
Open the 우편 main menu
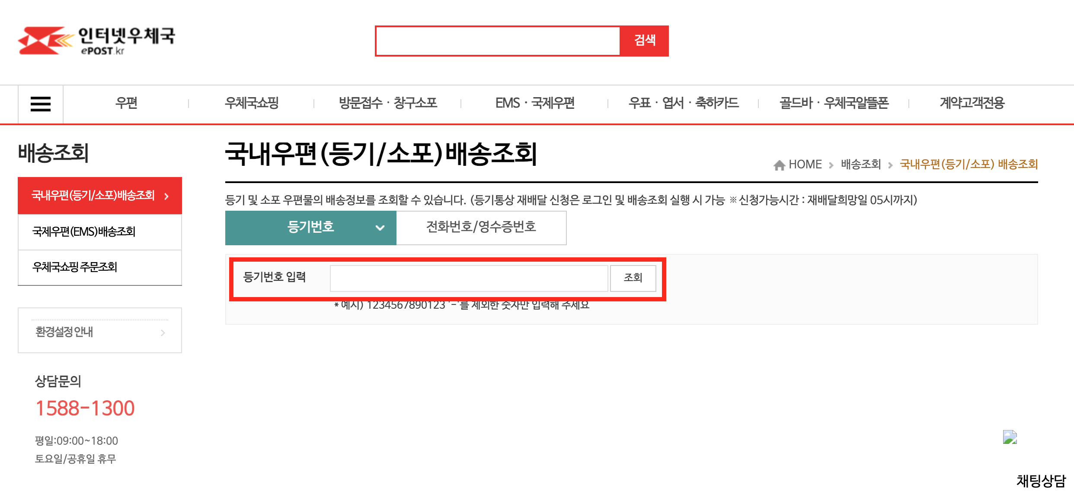[126, 103]
